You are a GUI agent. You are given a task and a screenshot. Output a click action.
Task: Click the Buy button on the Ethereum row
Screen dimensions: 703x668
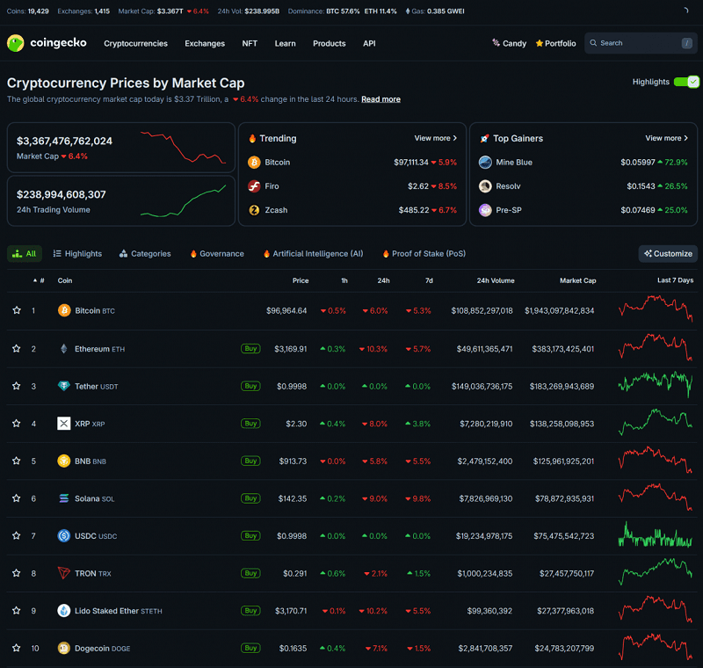[250, 348]
